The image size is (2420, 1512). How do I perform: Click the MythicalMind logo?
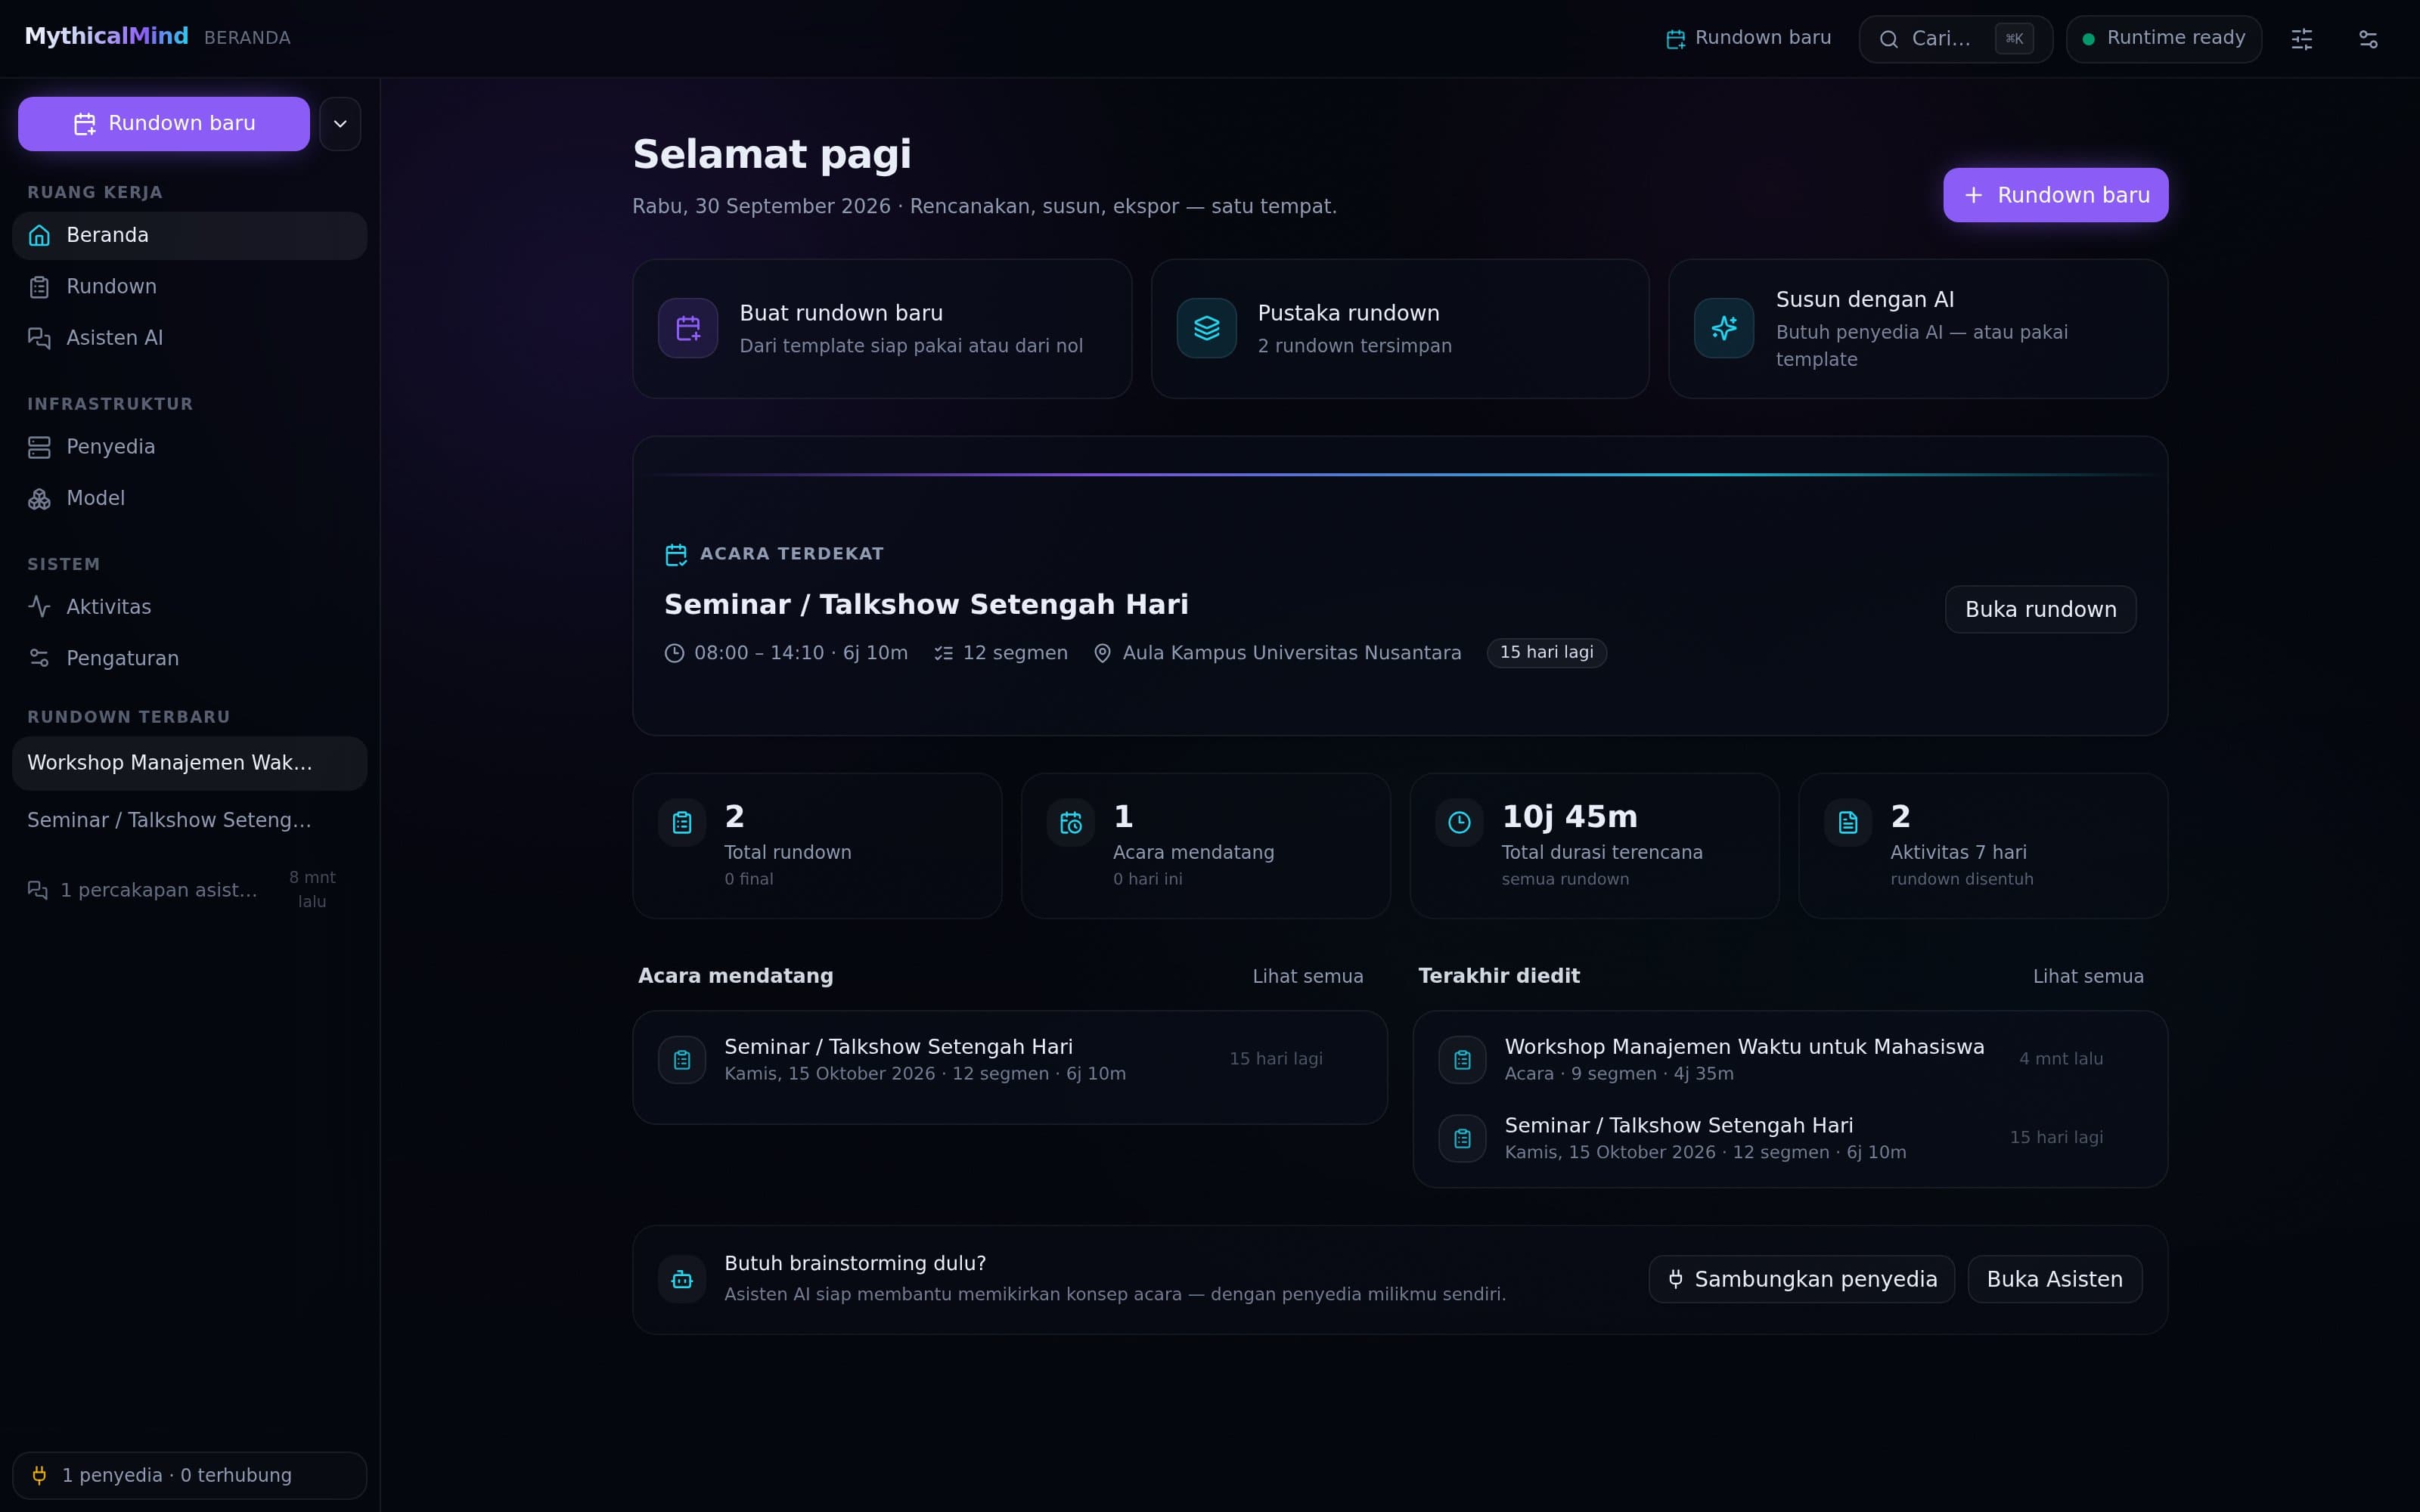coord(106,37)
